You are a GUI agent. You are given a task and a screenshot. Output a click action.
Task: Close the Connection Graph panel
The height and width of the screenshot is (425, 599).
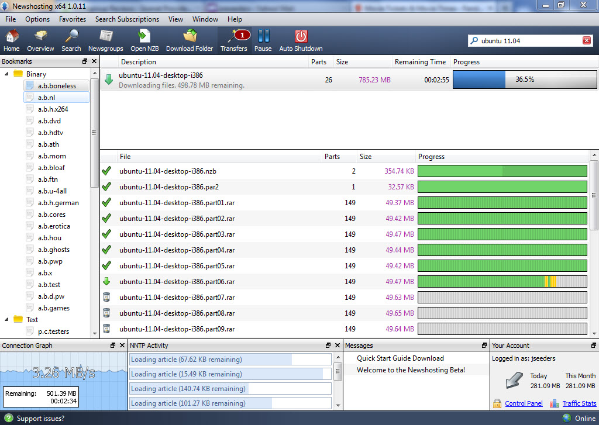coord(122,345)
